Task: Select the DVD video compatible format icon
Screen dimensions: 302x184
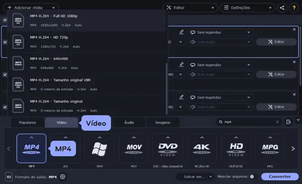Action: coord(168,148)
